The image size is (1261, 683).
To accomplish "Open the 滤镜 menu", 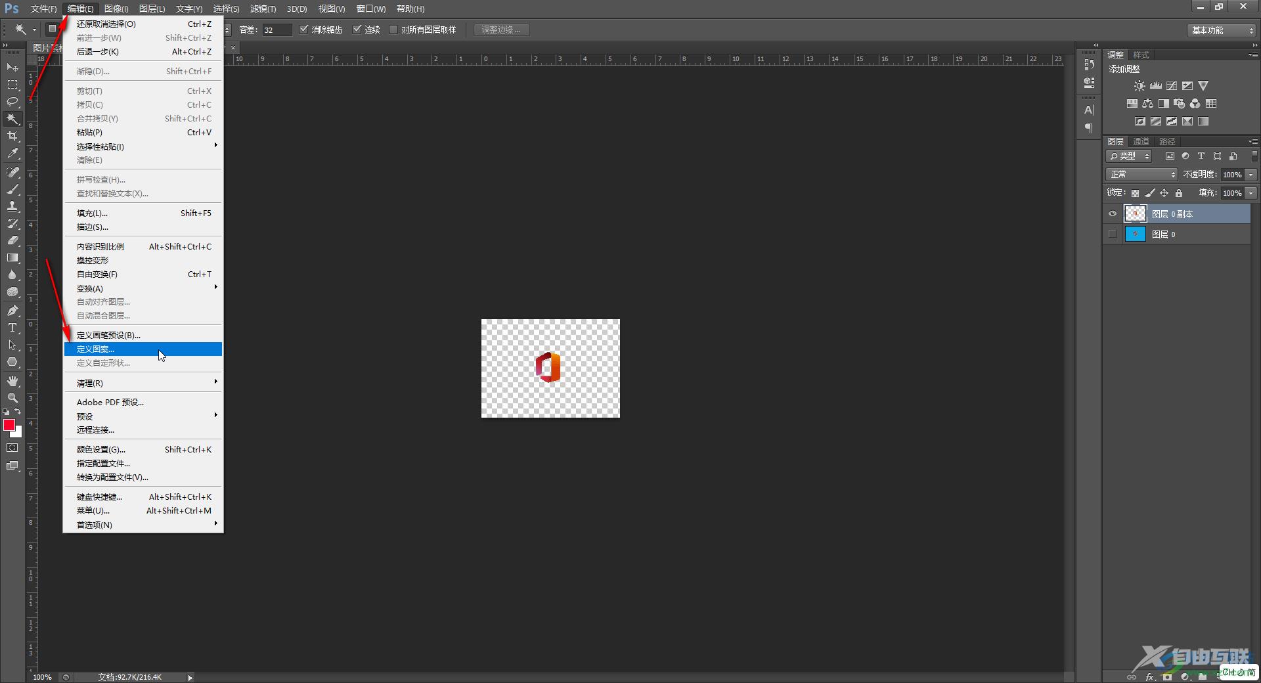I will point(263,9).
